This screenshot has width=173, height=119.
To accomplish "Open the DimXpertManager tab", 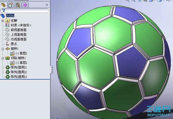I will point(25,5).
